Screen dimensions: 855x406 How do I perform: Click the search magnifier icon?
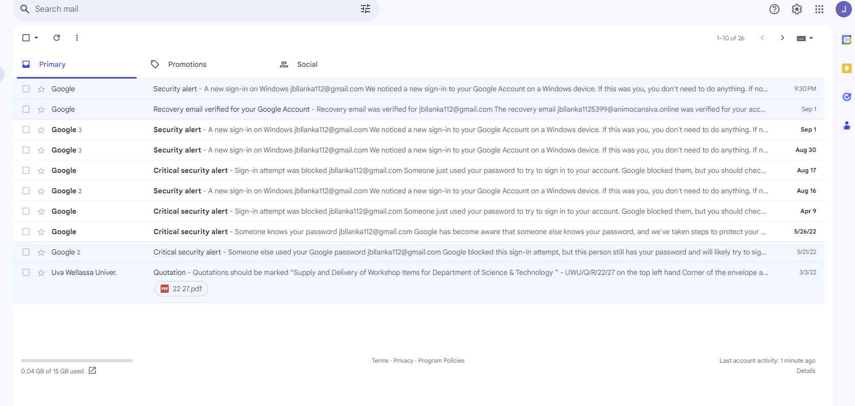click(x=24, y=9)
